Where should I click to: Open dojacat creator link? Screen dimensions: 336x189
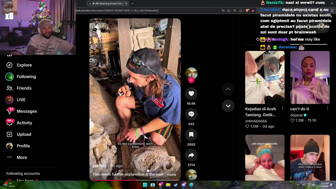[296, 115]
